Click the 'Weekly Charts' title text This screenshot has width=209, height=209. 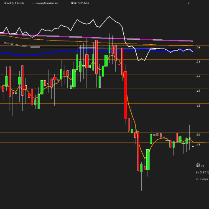point(14,3)
